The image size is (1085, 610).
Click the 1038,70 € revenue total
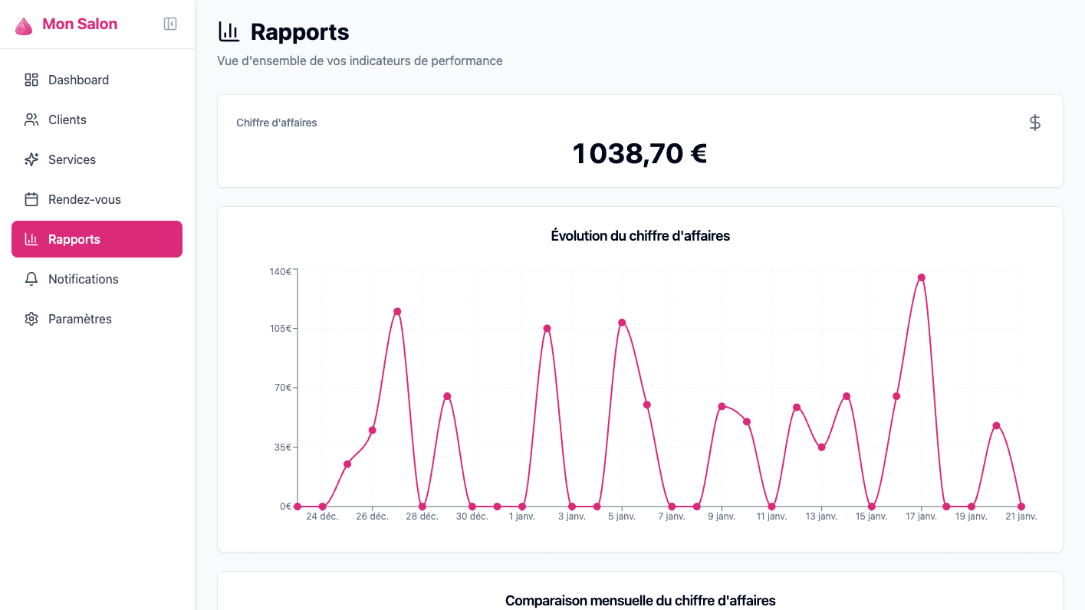pyautogui.click(x=639, y=153)
